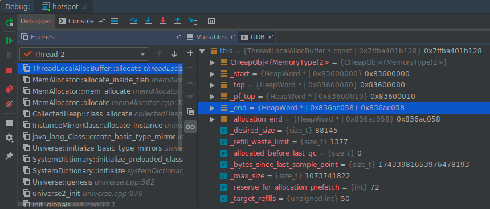Click the Pause program icon
Viewport: 490px width, 209px height.
9,56
